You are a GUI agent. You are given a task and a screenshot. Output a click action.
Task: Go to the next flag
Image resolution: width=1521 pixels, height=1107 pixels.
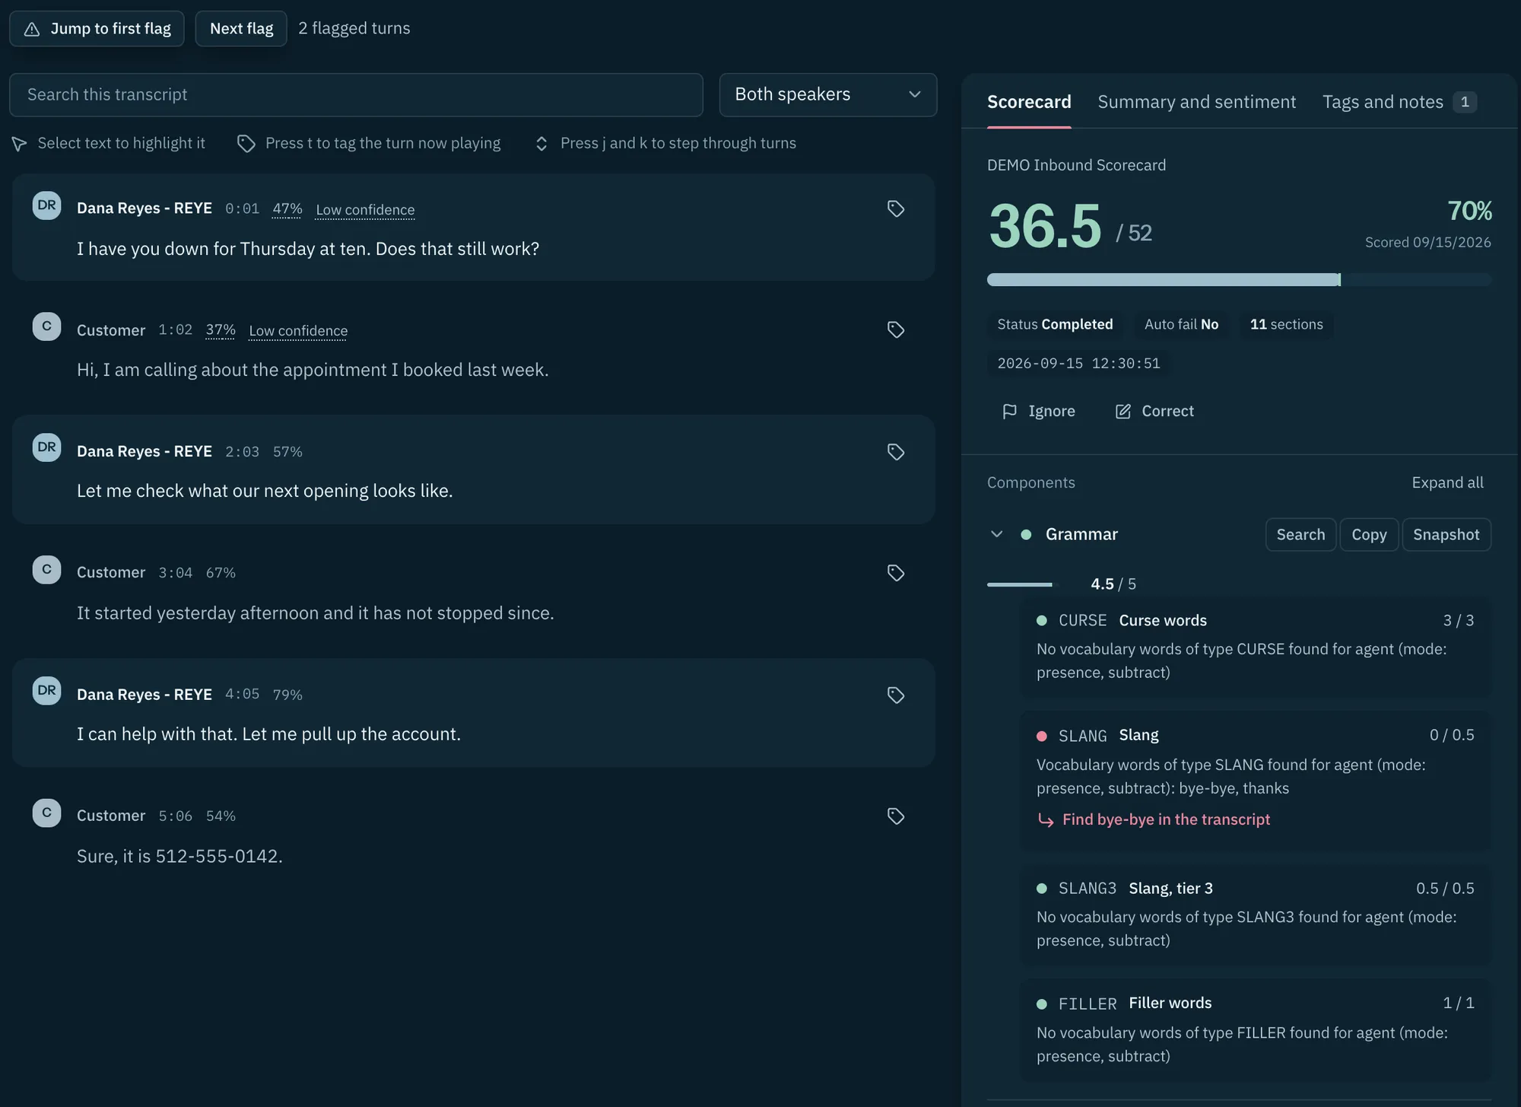241,28
